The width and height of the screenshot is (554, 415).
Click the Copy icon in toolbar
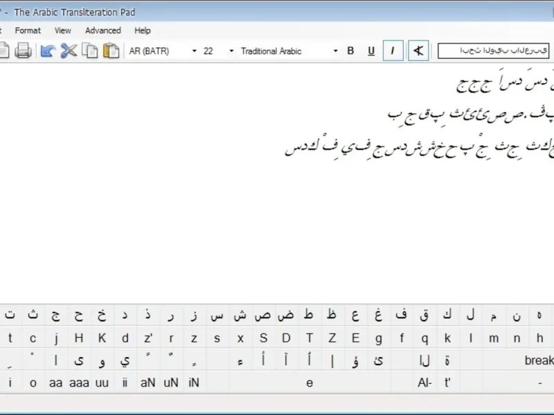90,50
